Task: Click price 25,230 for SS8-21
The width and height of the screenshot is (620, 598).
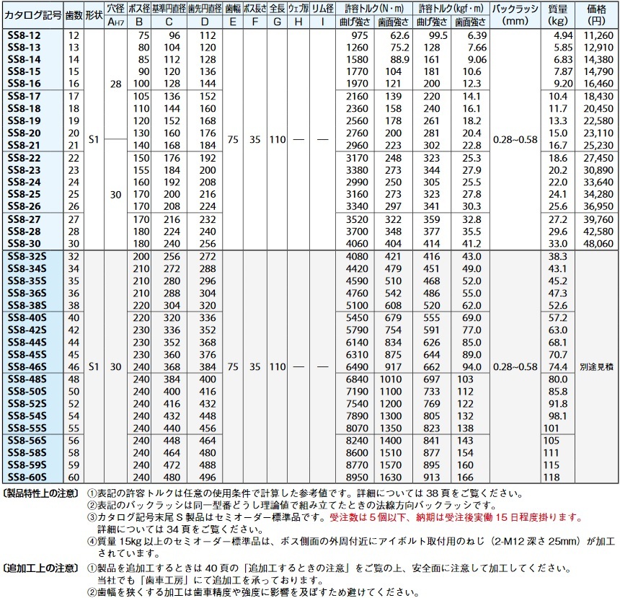Action: pyautogui.click(x=598, y=146)
